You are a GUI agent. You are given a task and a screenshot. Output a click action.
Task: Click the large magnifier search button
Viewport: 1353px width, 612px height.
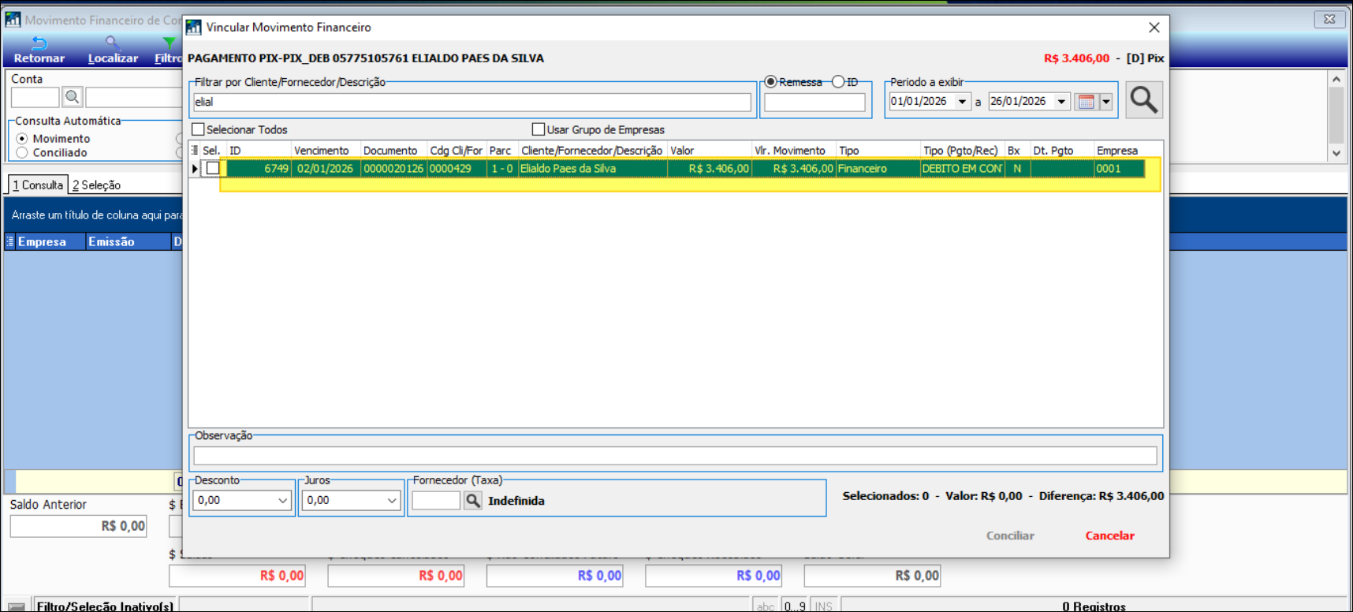pos(1143,100)
